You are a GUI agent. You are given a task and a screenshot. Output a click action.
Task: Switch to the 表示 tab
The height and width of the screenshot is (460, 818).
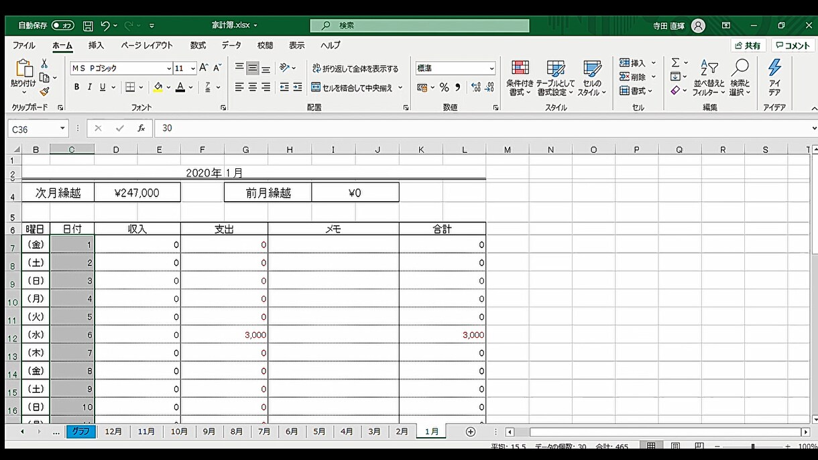pyautogui.click(x=297, y=46)
